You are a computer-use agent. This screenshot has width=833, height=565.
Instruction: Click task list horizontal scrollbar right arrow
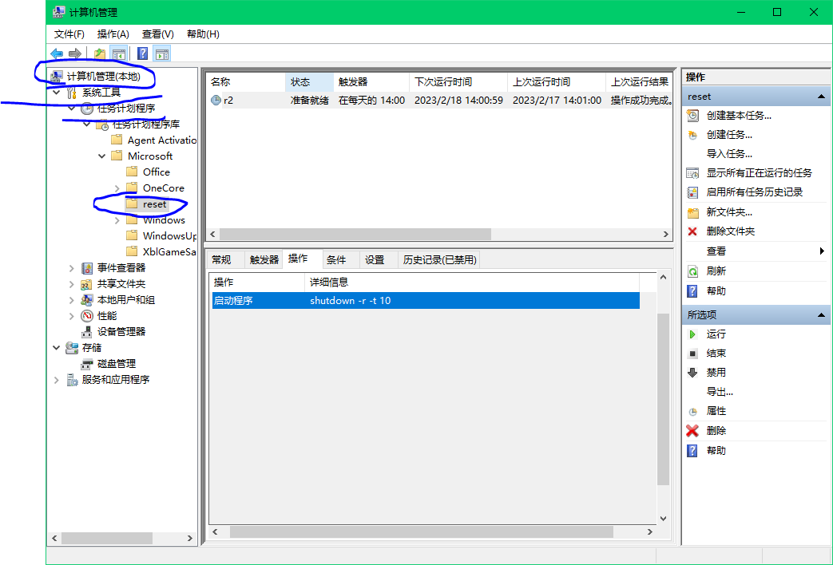point(665,234)
